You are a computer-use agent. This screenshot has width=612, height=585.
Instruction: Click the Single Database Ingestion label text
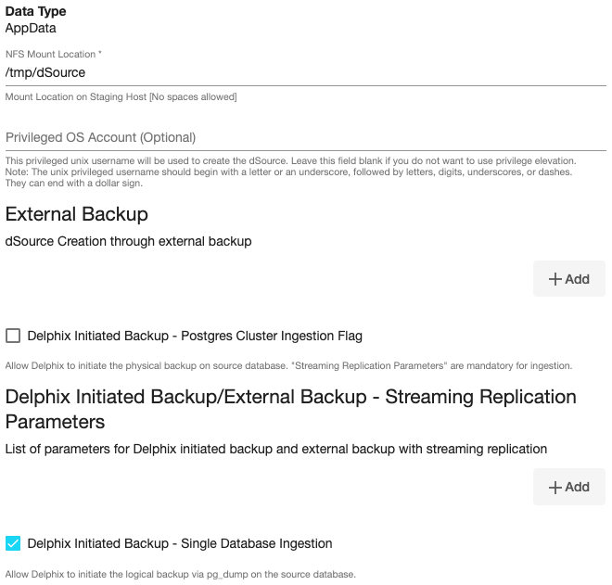[x=180, y=543]
